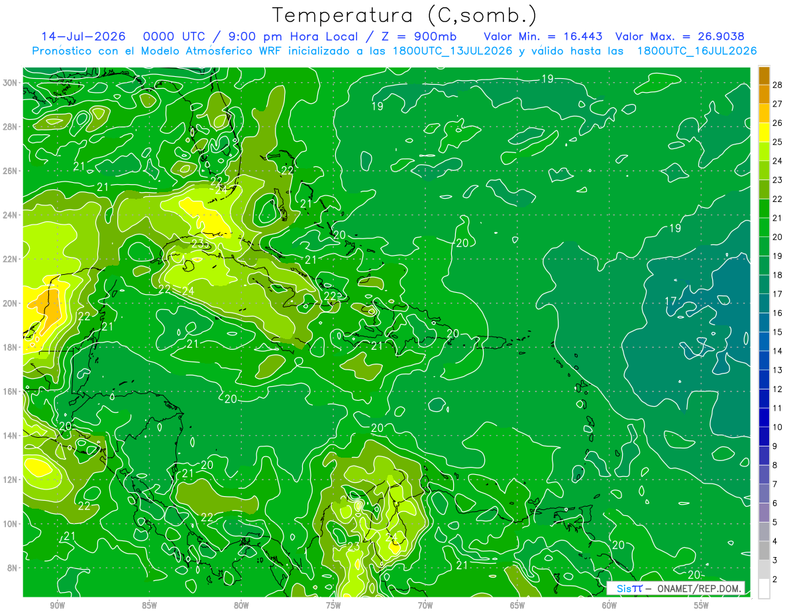Viewport: 795px width, 614px height.
Task: Click the color scale swatch between 16 and 17
Action: [764, 303]
